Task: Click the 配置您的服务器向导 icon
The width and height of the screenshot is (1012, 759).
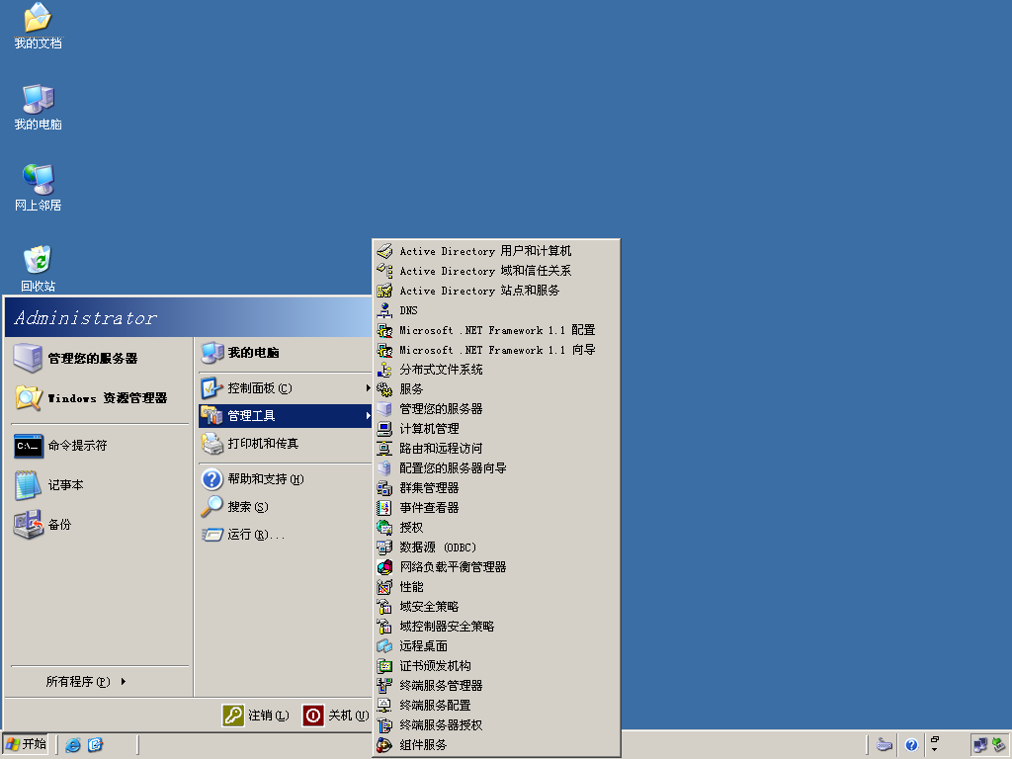Action: [x=384, y=468]
